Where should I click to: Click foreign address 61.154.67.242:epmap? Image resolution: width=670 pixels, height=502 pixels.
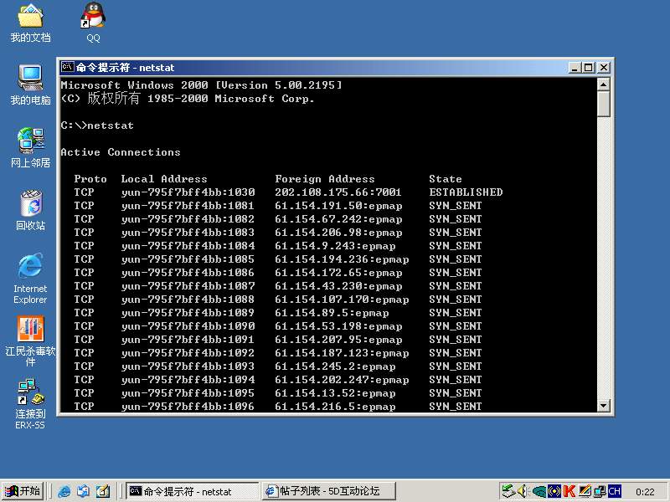[338, 219]
